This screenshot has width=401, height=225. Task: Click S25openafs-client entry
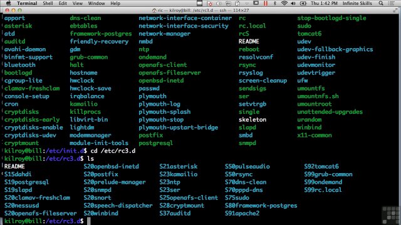point(189,197)
